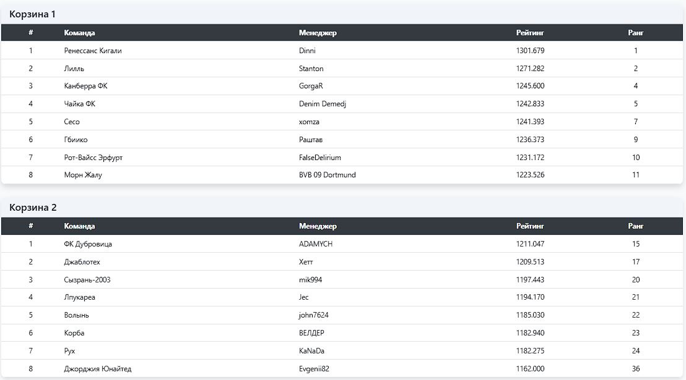The width and height of the screenshot is (686, 380).
Task: Select team Рот-Вайсс Эрфурт
Action: (x=93, y=158)
